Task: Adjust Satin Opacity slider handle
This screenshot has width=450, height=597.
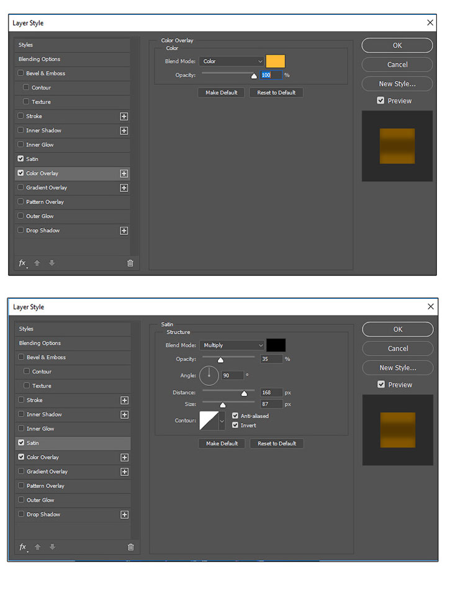Action: (220, 360)
